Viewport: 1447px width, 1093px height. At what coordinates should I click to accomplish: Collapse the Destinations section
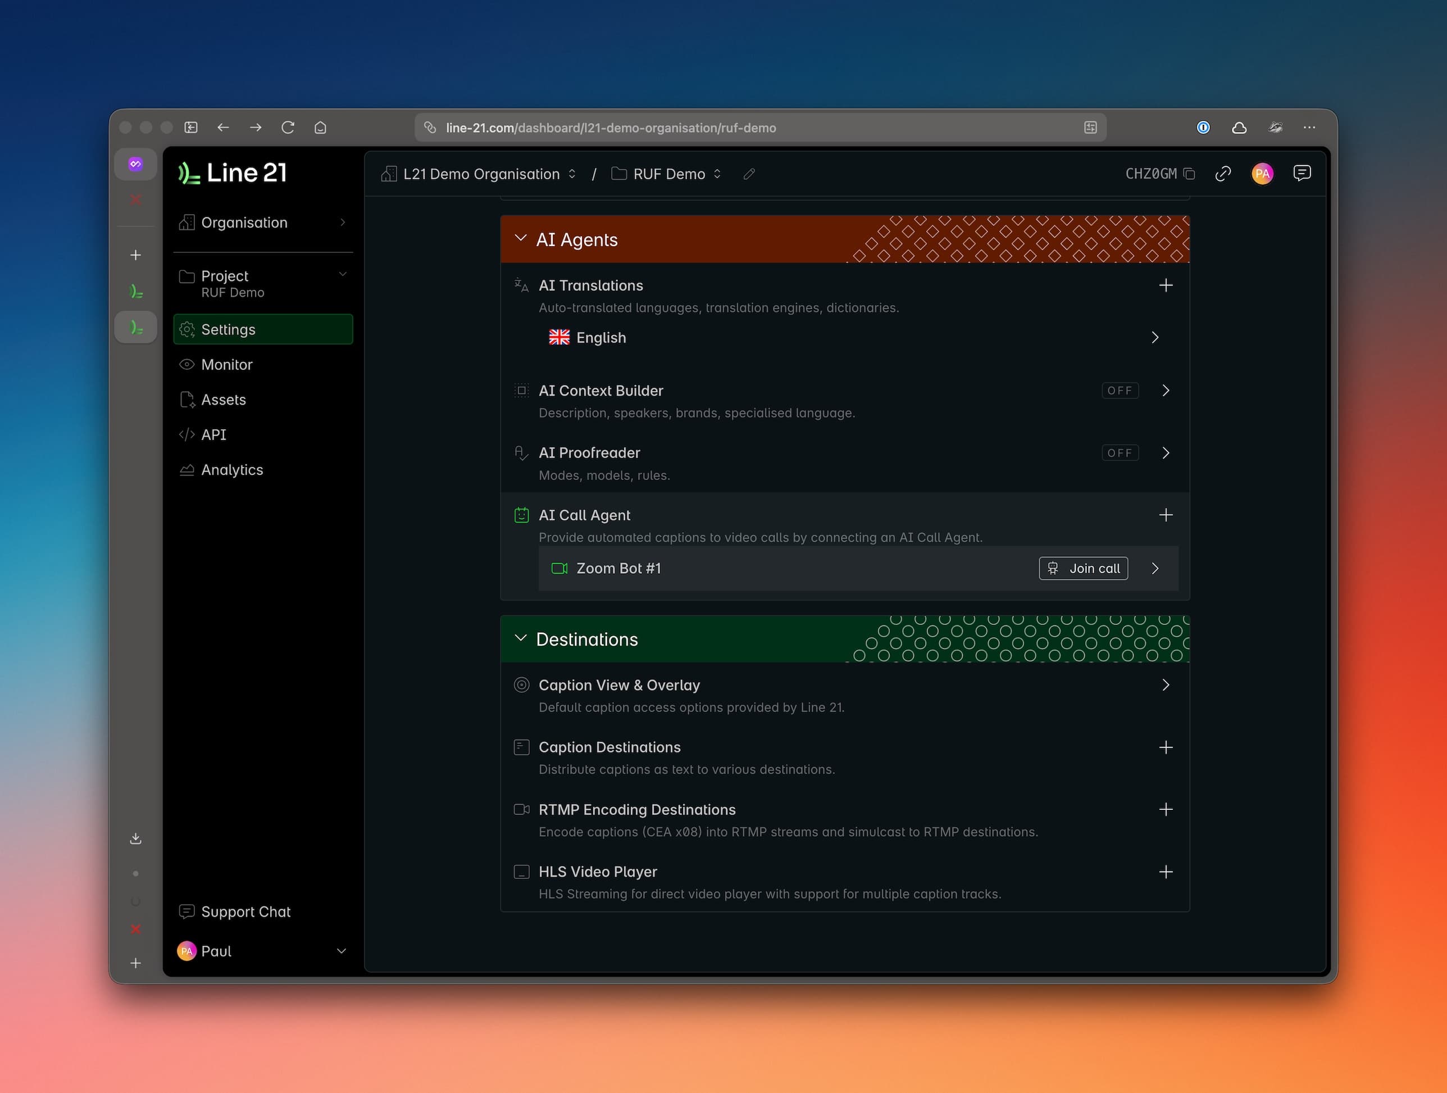pyautogui.click(x=521, y=638)
